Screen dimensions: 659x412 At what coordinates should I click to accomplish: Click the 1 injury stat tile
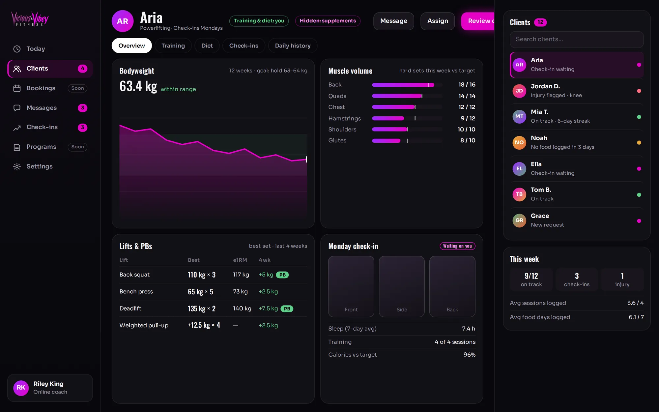(622, 279)
